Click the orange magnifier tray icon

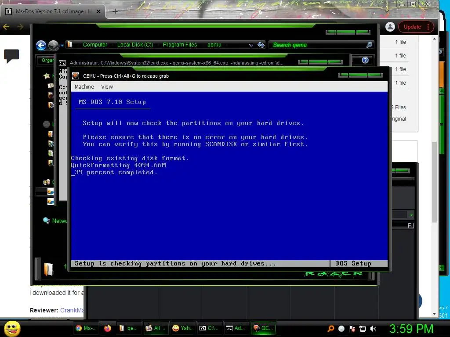330,329
